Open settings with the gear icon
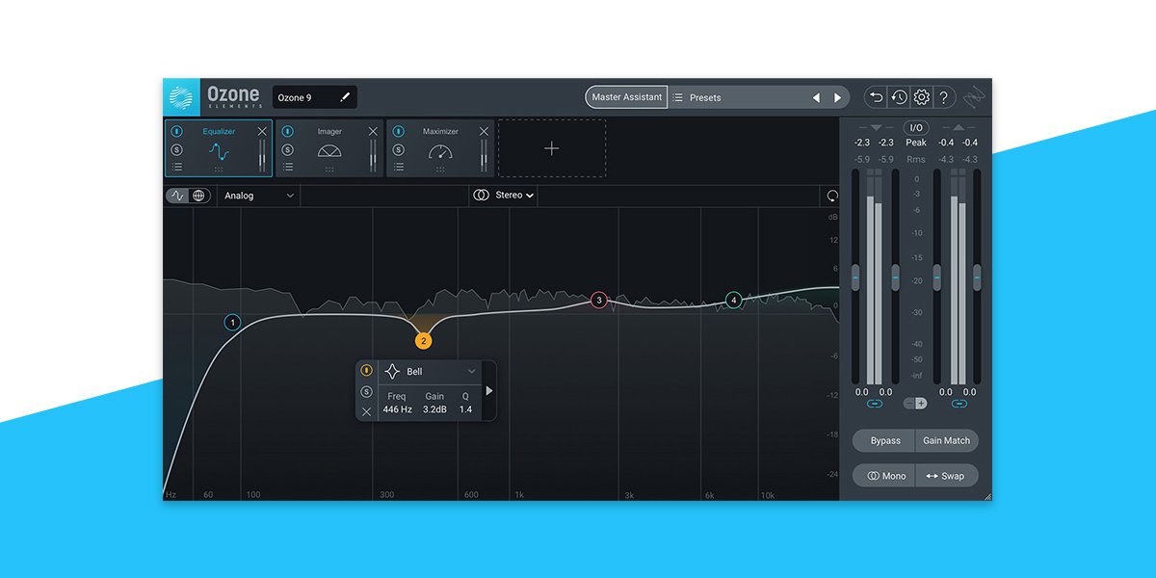 point(922,97)
